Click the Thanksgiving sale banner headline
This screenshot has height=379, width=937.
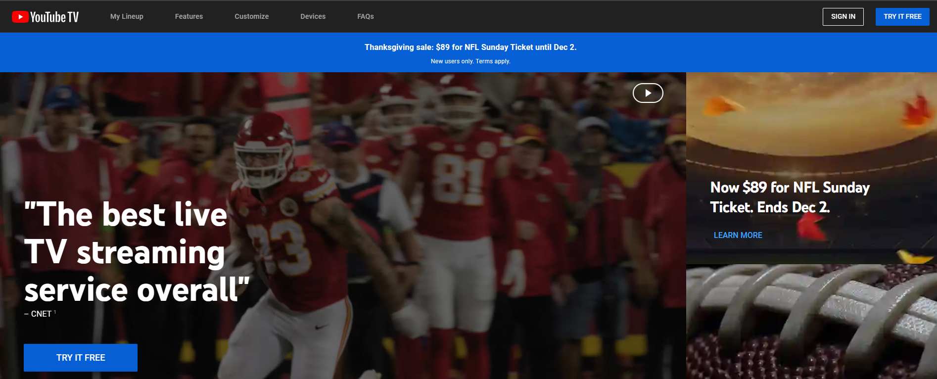click(x=470, y=47)
